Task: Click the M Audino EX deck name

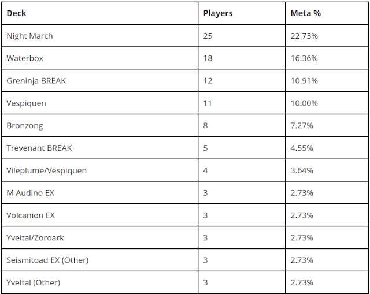Action: pos(31,192)
